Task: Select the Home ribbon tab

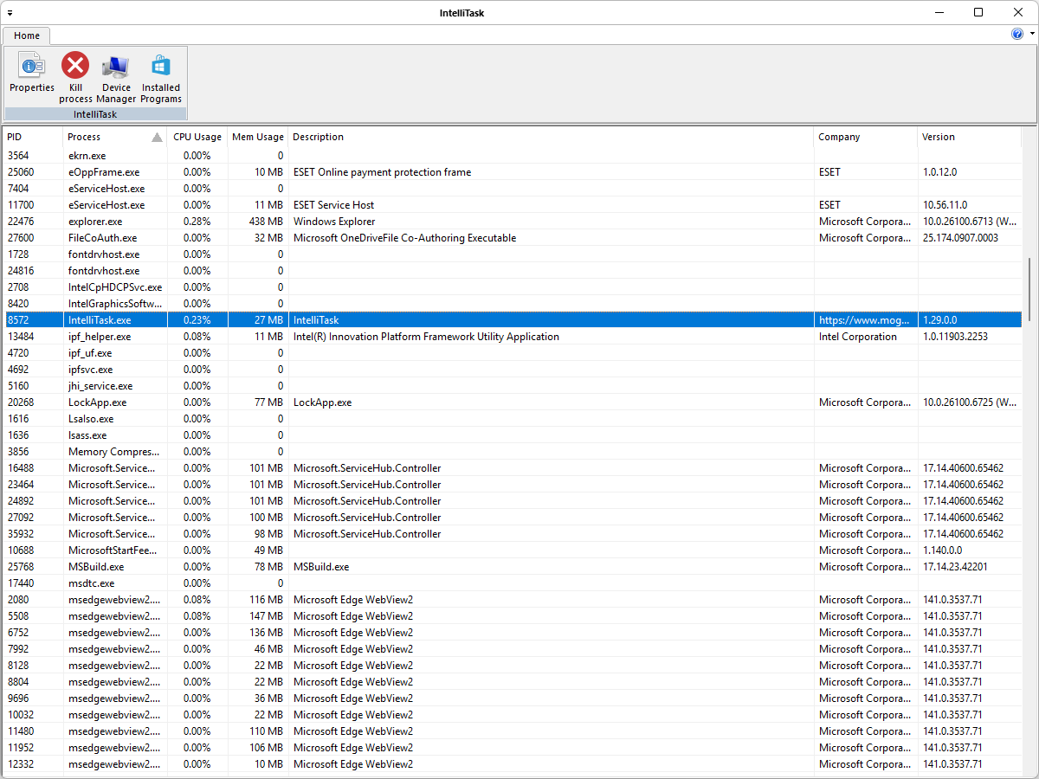Action: coord(26,35)
